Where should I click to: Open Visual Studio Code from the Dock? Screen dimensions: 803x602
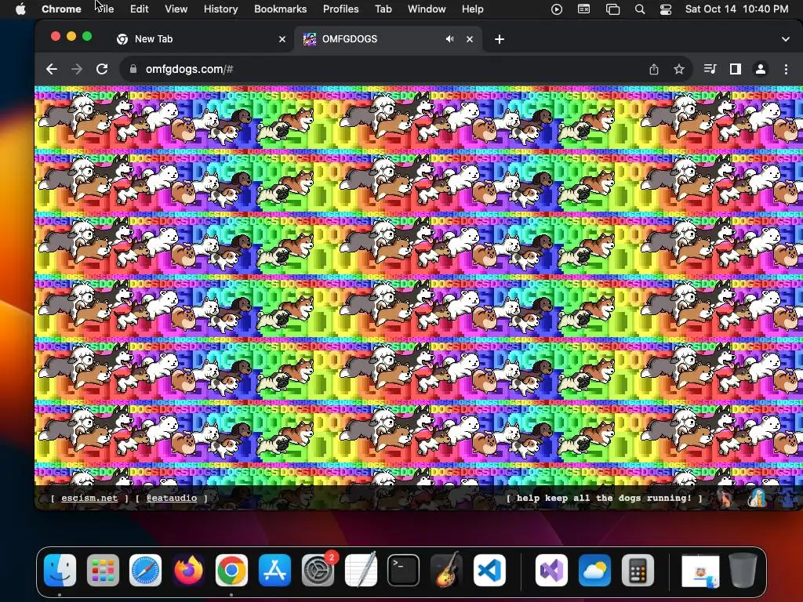tap(489, 571)
